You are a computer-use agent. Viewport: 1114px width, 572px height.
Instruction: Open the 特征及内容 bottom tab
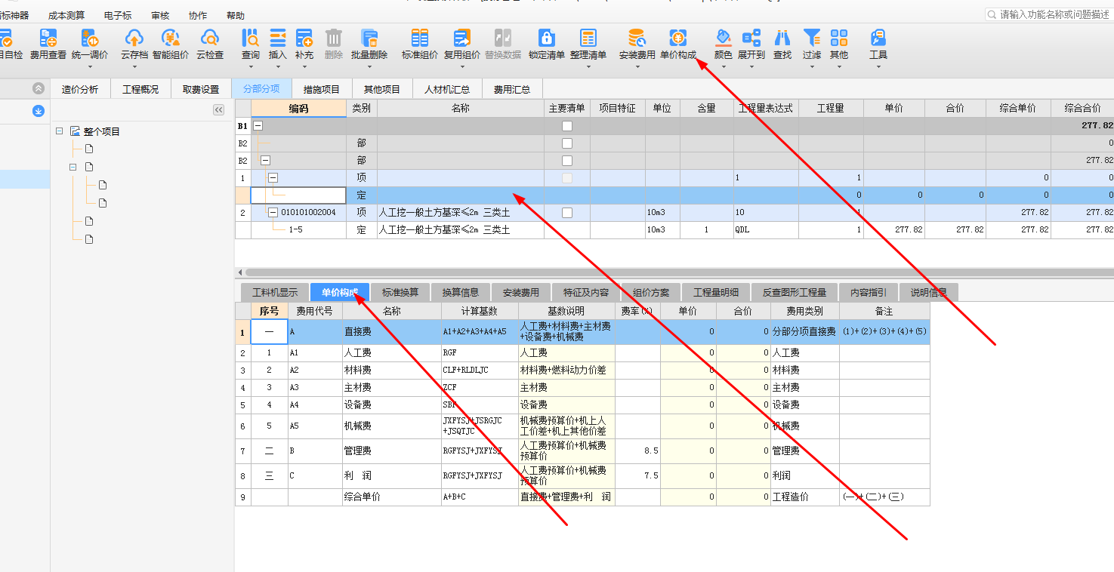tap(586, 293)
